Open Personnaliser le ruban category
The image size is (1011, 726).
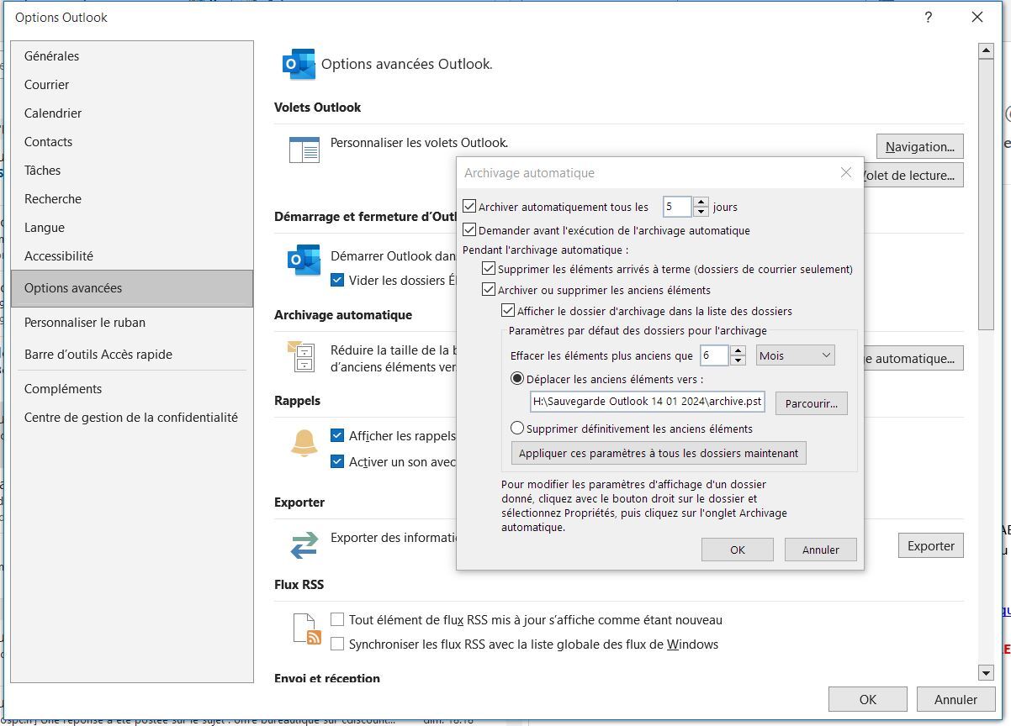[x=132, y=323]
